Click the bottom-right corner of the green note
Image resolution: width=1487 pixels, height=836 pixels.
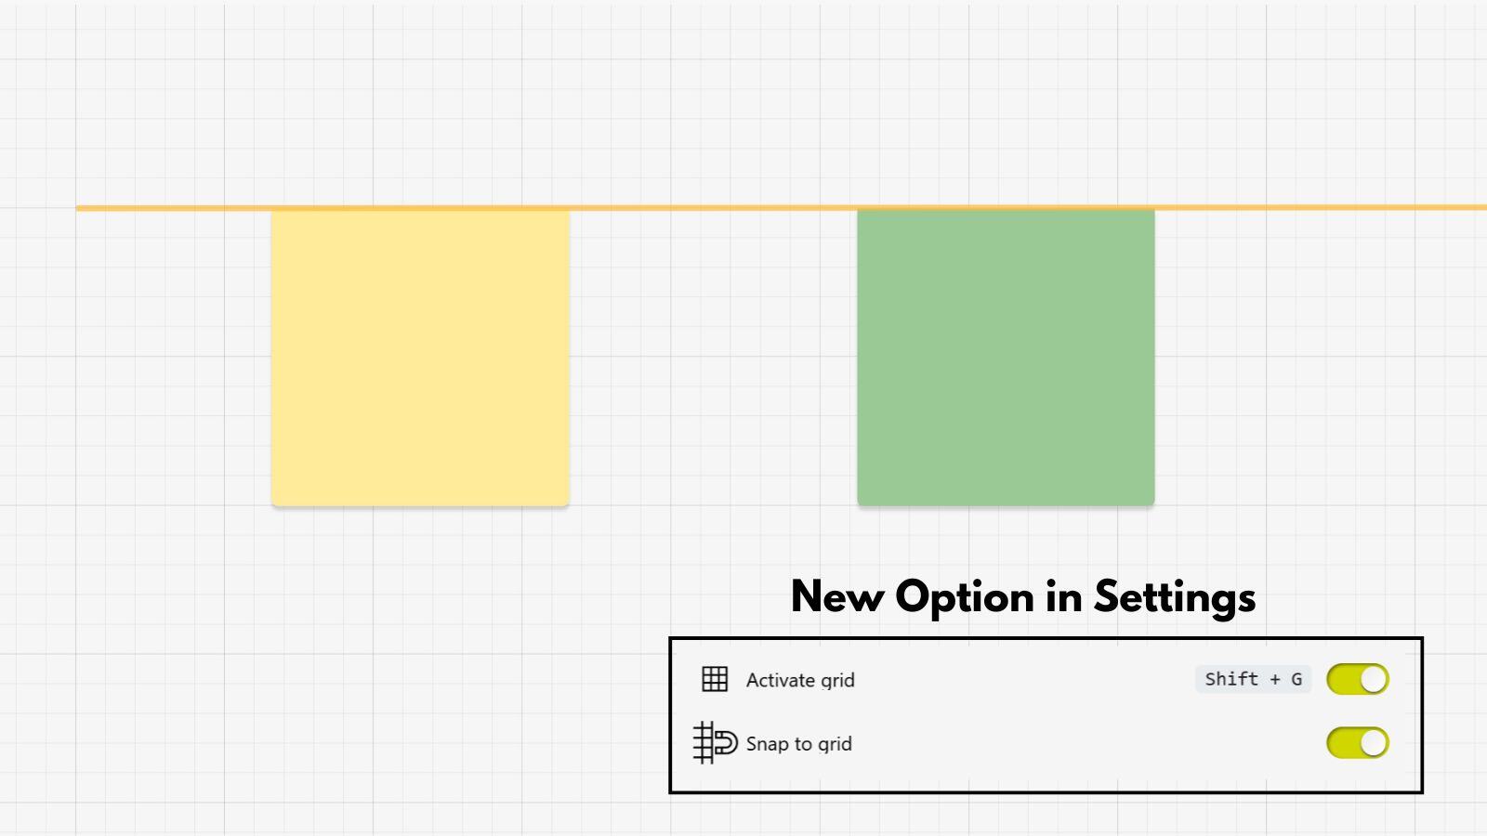1151,503
